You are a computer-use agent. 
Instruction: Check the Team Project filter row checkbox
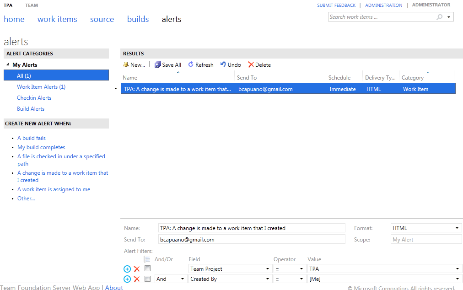[147, 269]
